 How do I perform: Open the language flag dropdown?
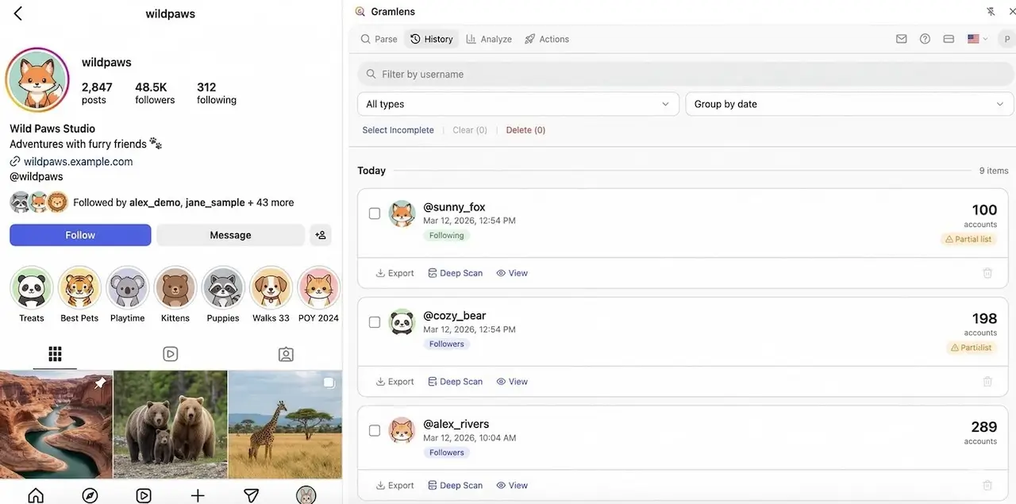[976, 38]
